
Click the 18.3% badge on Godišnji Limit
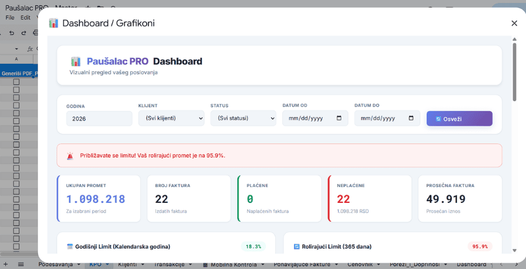253,247
